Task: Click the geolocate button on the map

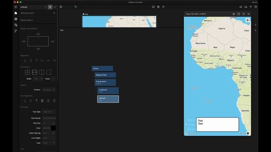Action: (x=247, y=20)
